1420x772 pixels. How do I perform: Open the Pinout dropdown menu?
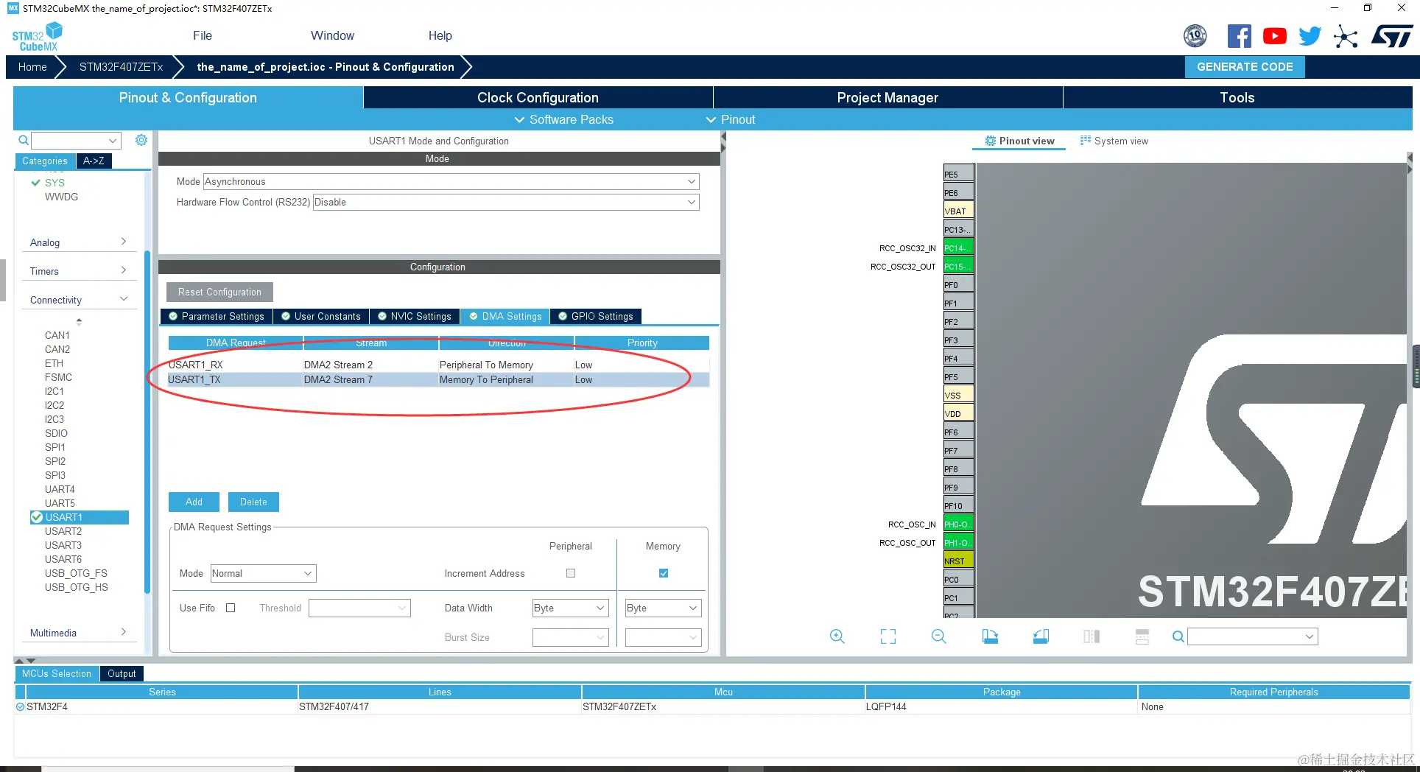tap(731, 119)
